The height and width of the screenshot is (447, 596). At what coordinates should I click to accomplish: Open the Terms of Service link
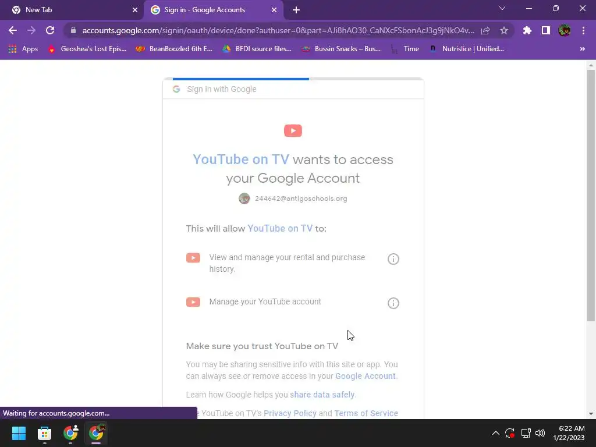pyautogui.click(x=366, y=413)
